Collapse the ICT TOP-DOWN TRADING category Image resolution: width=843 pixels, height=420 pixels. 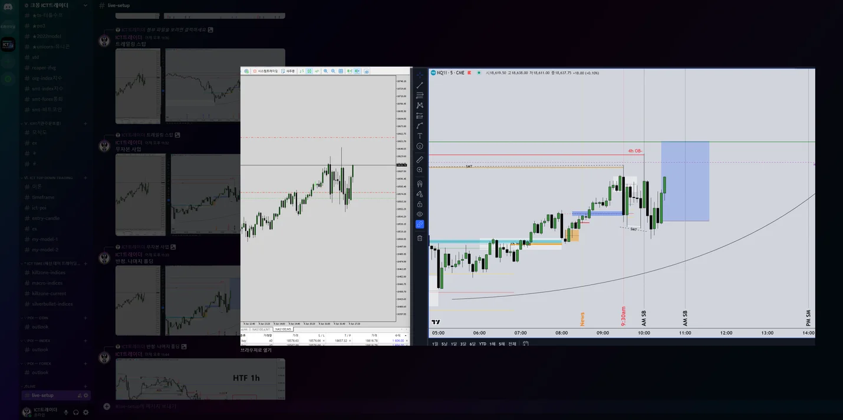click(51, 178)
